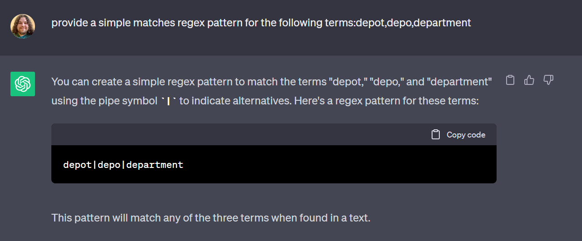Click "department" inside the black code block
The width and height of the screenshot is (582, 241).
[x=154, y=165]
